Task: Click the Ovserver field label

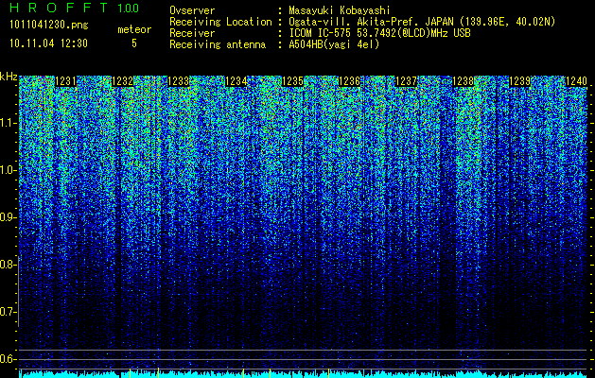Action: coord(192,10)
